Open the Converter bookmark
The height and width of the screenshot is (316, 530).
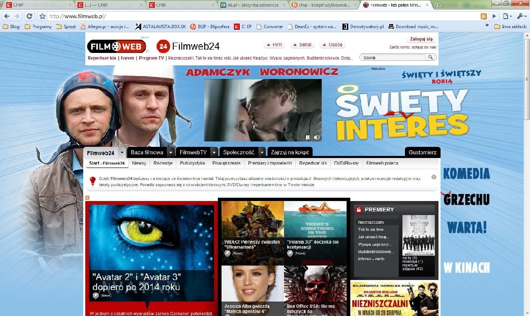270,26
